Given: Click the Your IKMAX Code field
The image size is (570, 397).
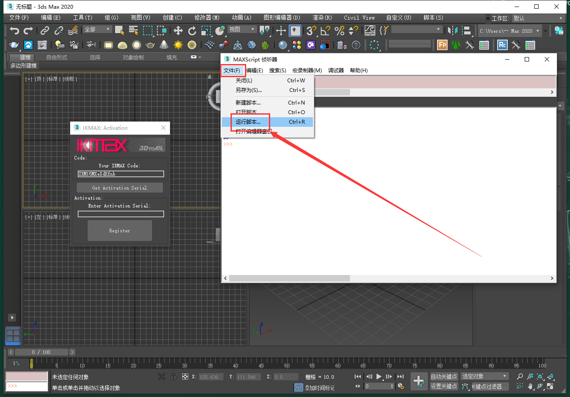Looking at the screenshot, I should point(121,174).
